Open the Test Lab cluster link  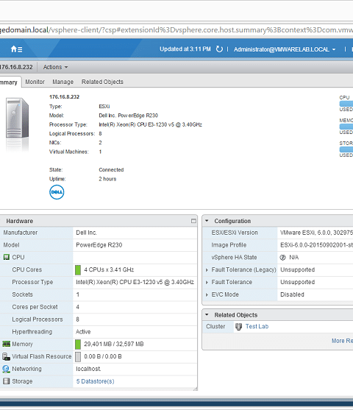pyautogui.click(x=257, y=327)
